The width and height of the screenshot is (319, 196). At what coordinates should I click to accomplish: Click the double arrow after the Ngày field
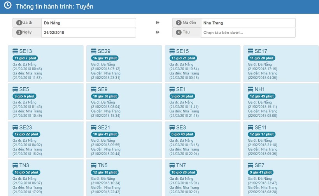pyautogui.click(x=158, y=33)
